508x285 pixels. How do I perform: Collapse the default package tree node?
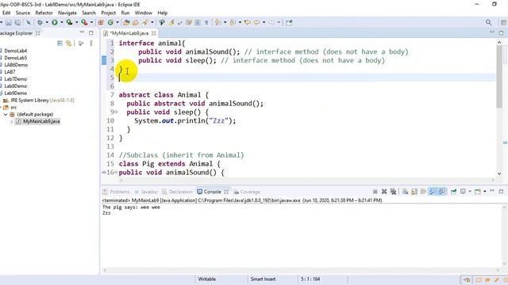(x=6, y=114)
